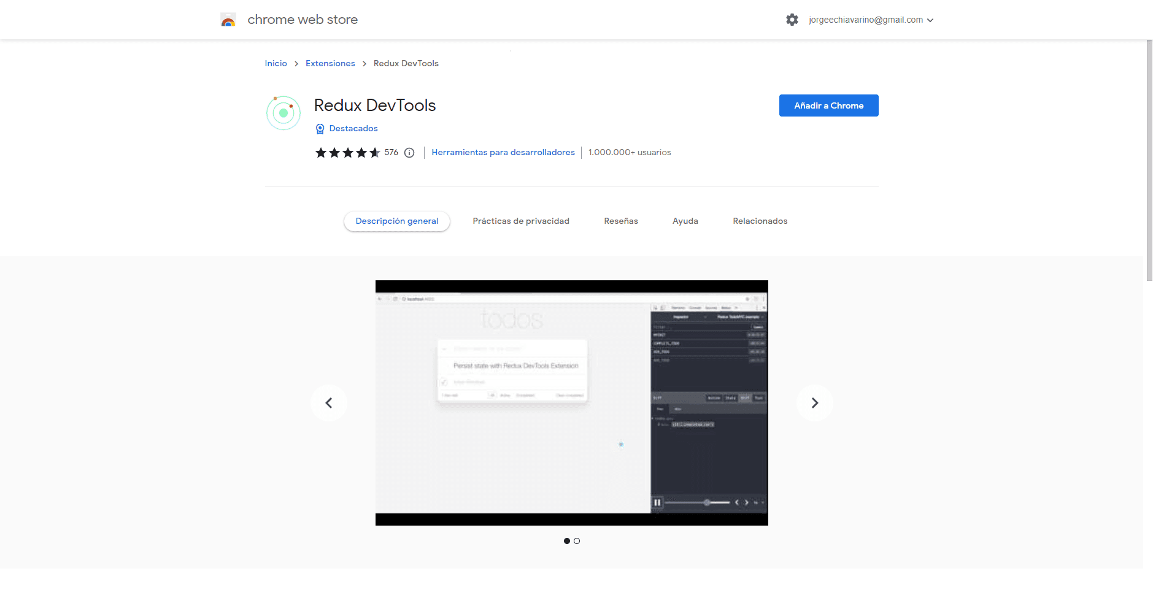Go to the Inicio breadcrumb link
This screenshot has height=590, width=1153.
tap(276, 63)
